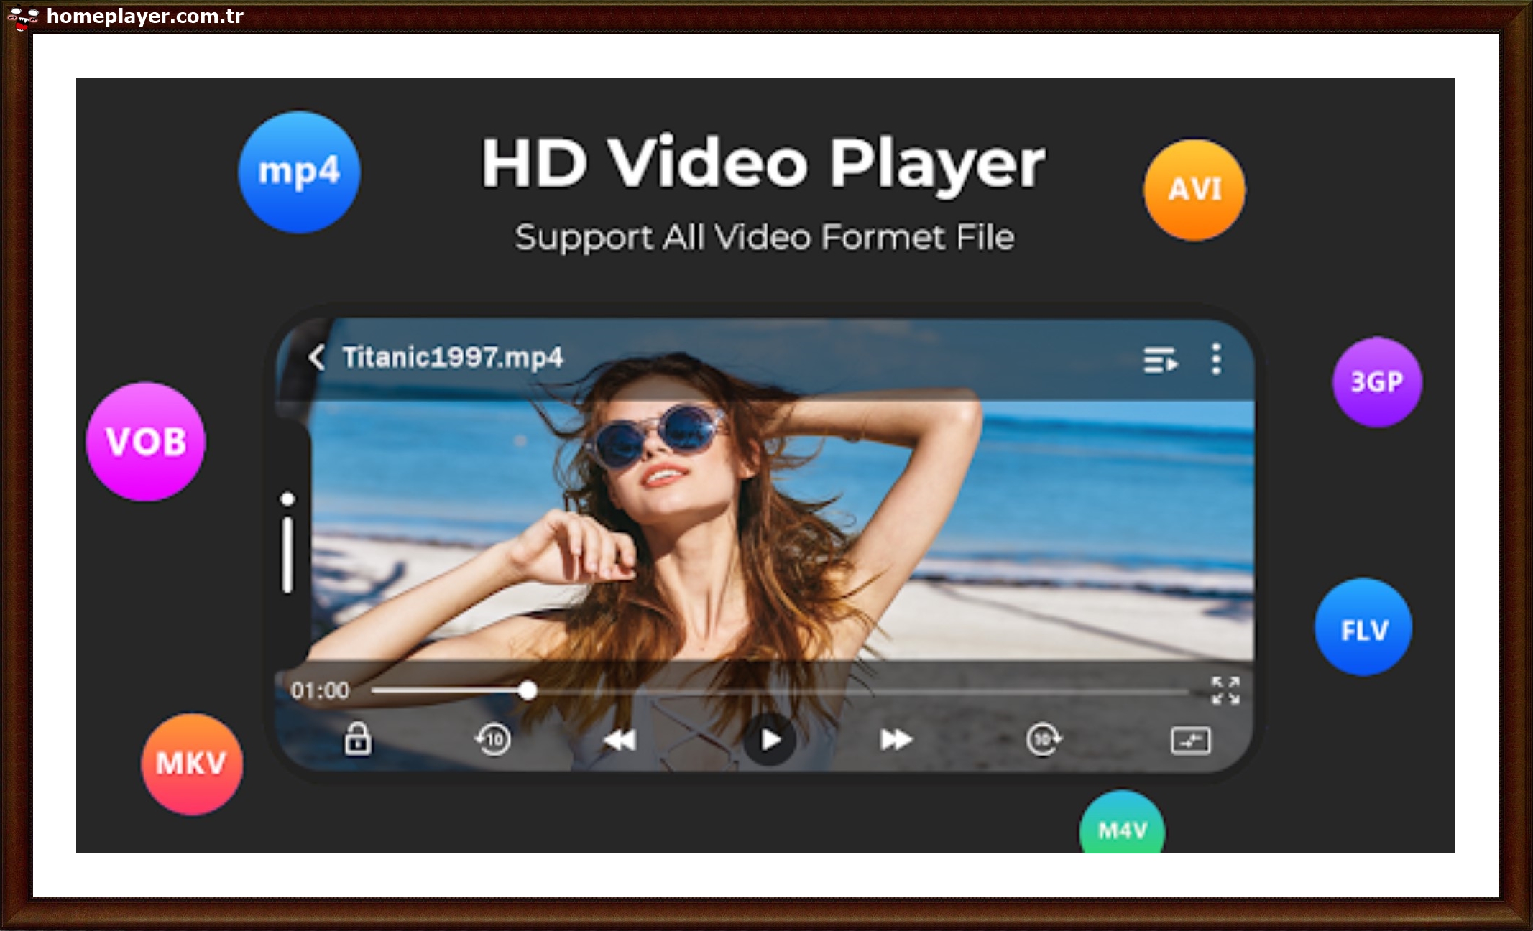Select the mp4 format badge
Viewport: 1533px width, 931px height.
pos(298,172)
